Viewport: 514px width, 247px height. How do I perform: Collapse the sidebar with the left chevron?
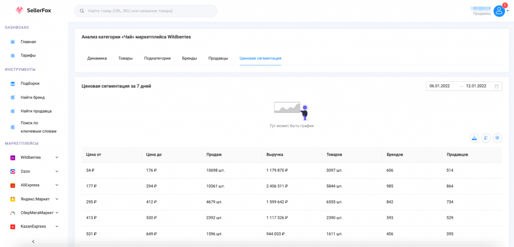[33, 241]
